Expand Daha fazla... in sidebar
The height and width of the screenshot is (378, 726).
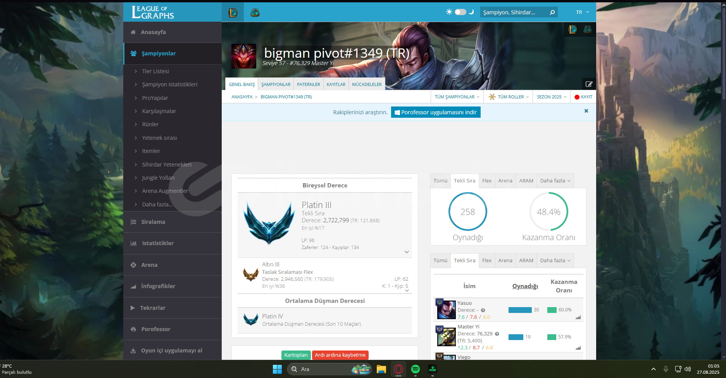pyautogui.click(x=157, y=204)
